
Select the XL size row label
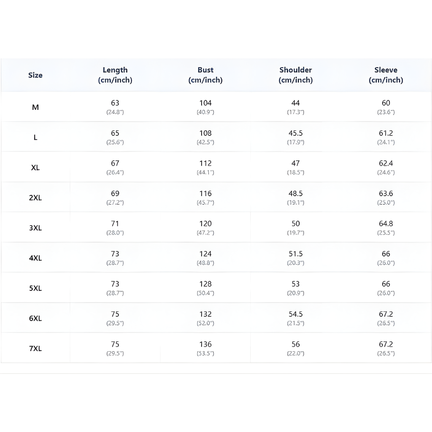click(x=35, y=167)
